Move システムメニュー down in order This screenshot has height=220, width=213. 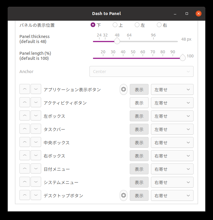coord(36,182)
